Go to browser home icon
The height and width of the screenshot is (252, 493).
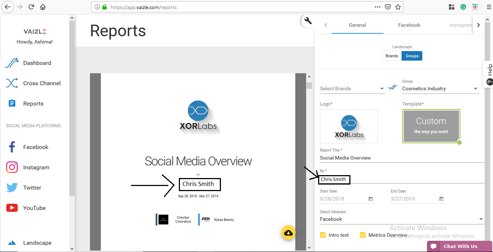(43, 7)
